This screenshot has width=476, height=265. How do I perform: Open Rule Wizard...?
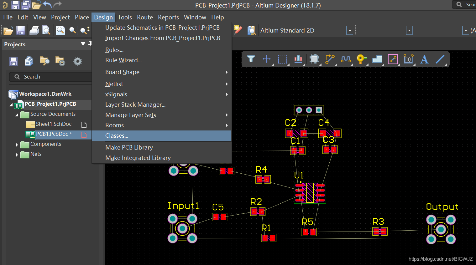click(162, 60)
